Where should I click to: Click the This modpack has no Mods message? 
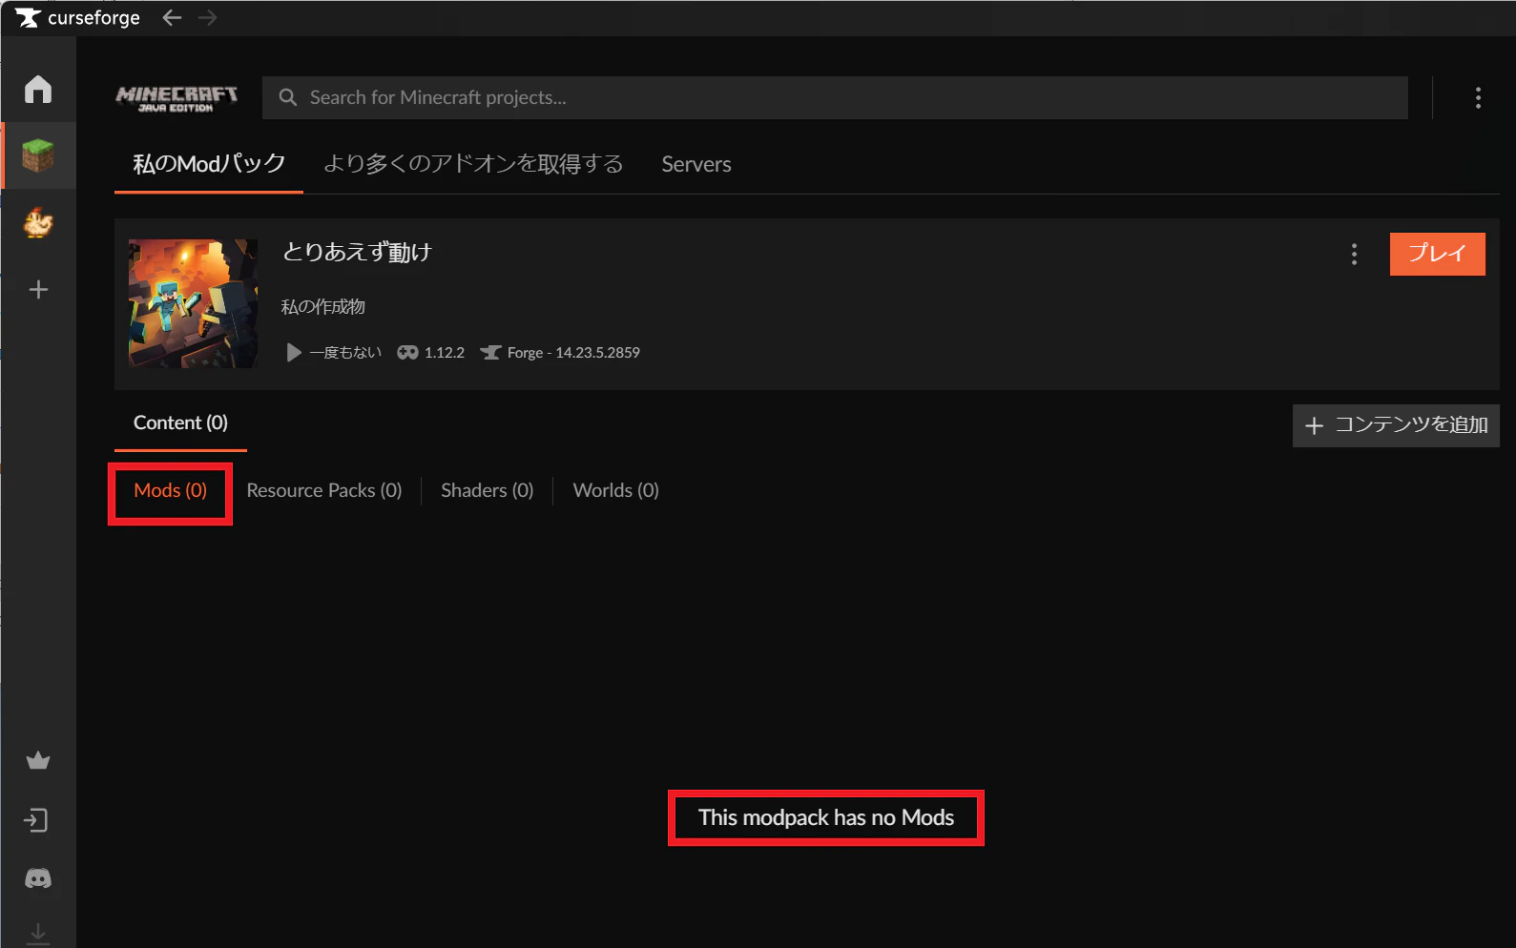pos(826,817)
